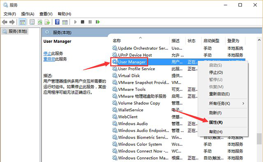Expand the 所有任务(K) submenu arrow
Image resolution: width=263 pixels, height=162 pixels.
[243, 104]
